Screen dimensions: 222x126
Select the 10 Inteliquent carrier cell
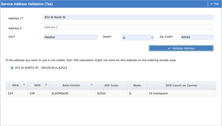(182, 93)
